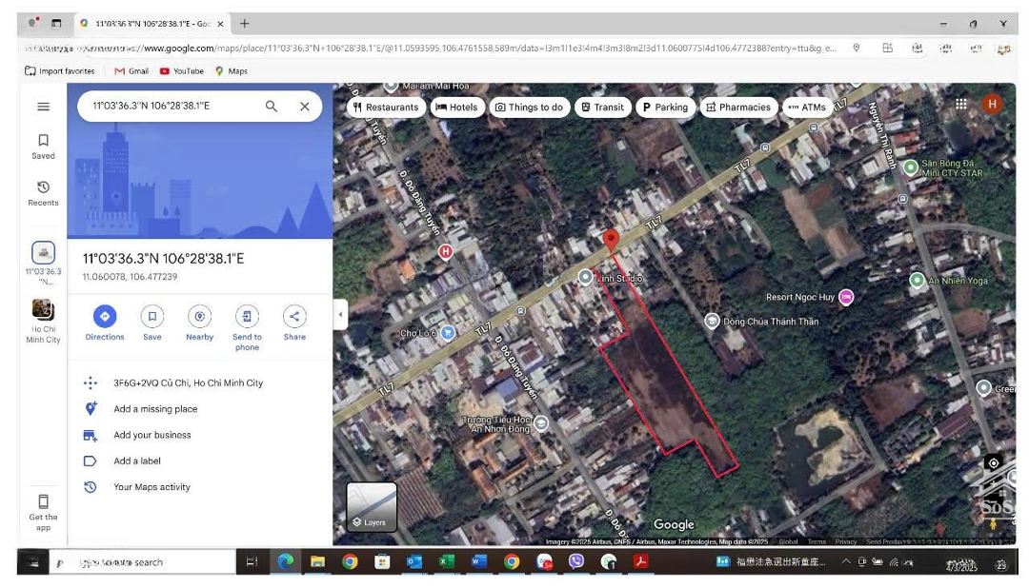Click Add a missing place

tap(155, 409)
